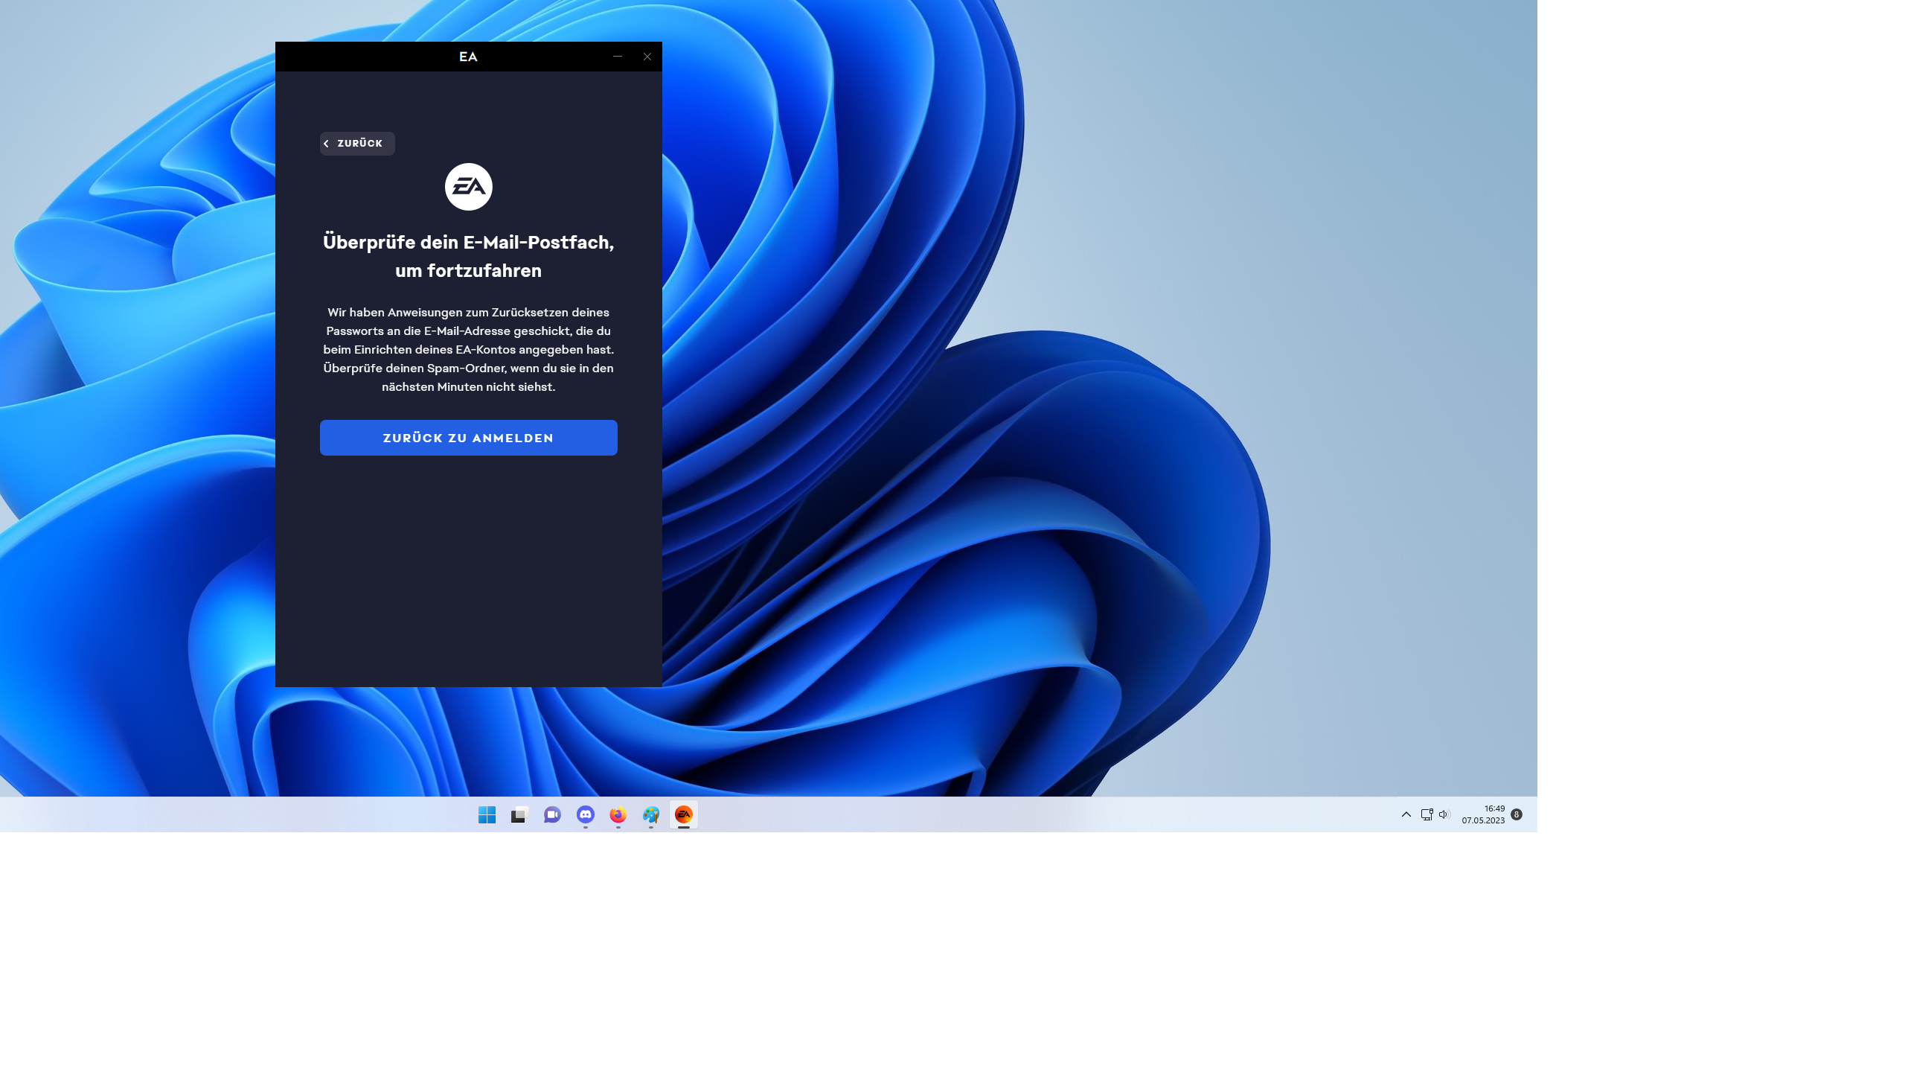Switch to Firefox in the taskbar
The width and height of the screenshot is (1905, 1072).
point(618,815)
